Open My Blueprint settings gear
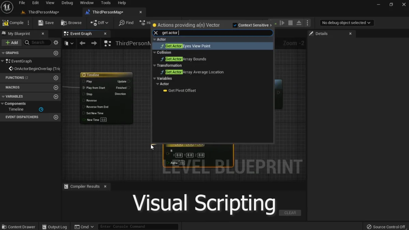409x230 pixels. [56, 43]
